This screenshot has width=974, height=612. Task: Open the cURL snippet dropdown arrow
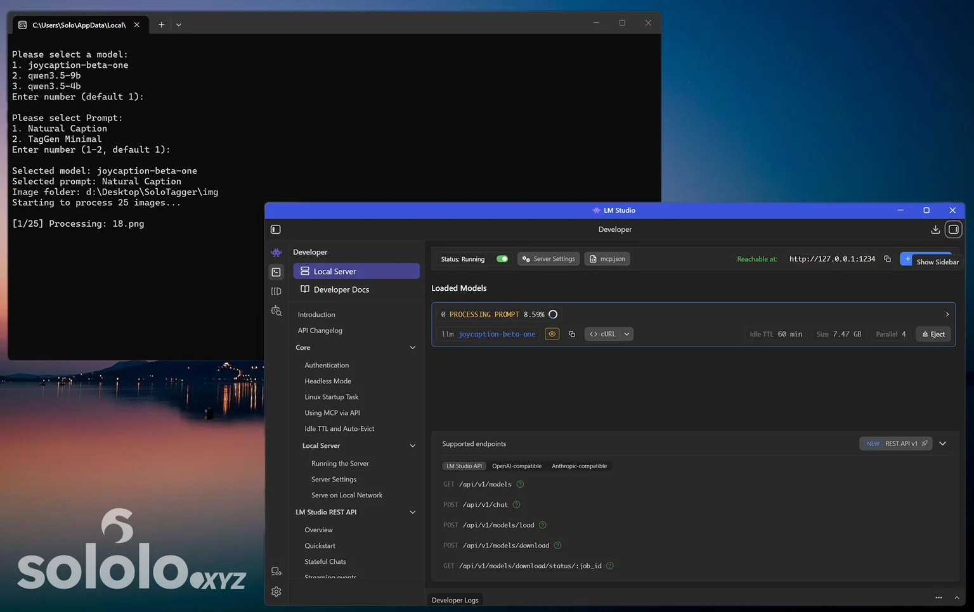[627, 335]
